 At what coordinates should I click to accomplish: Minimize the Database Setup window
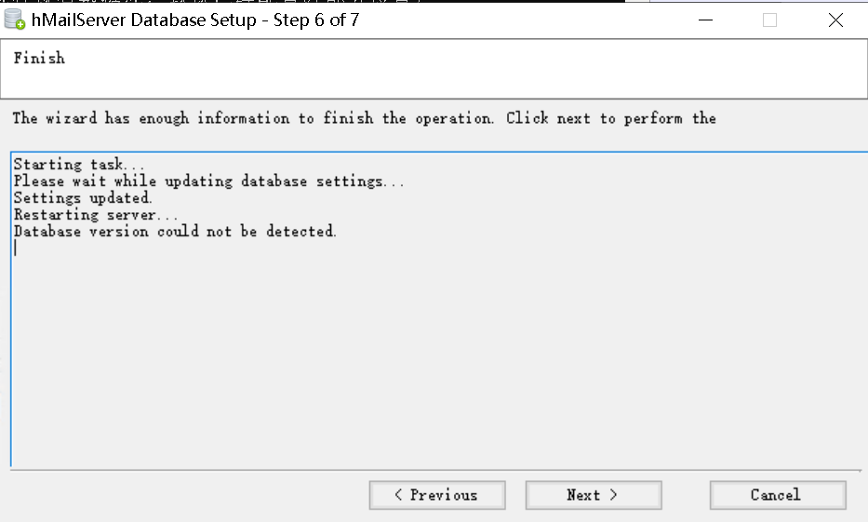705,20
